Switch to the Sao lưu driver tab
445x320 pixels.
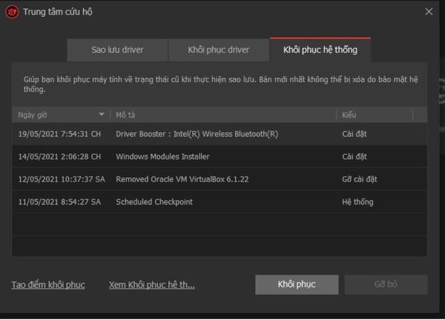click(117, 50)
